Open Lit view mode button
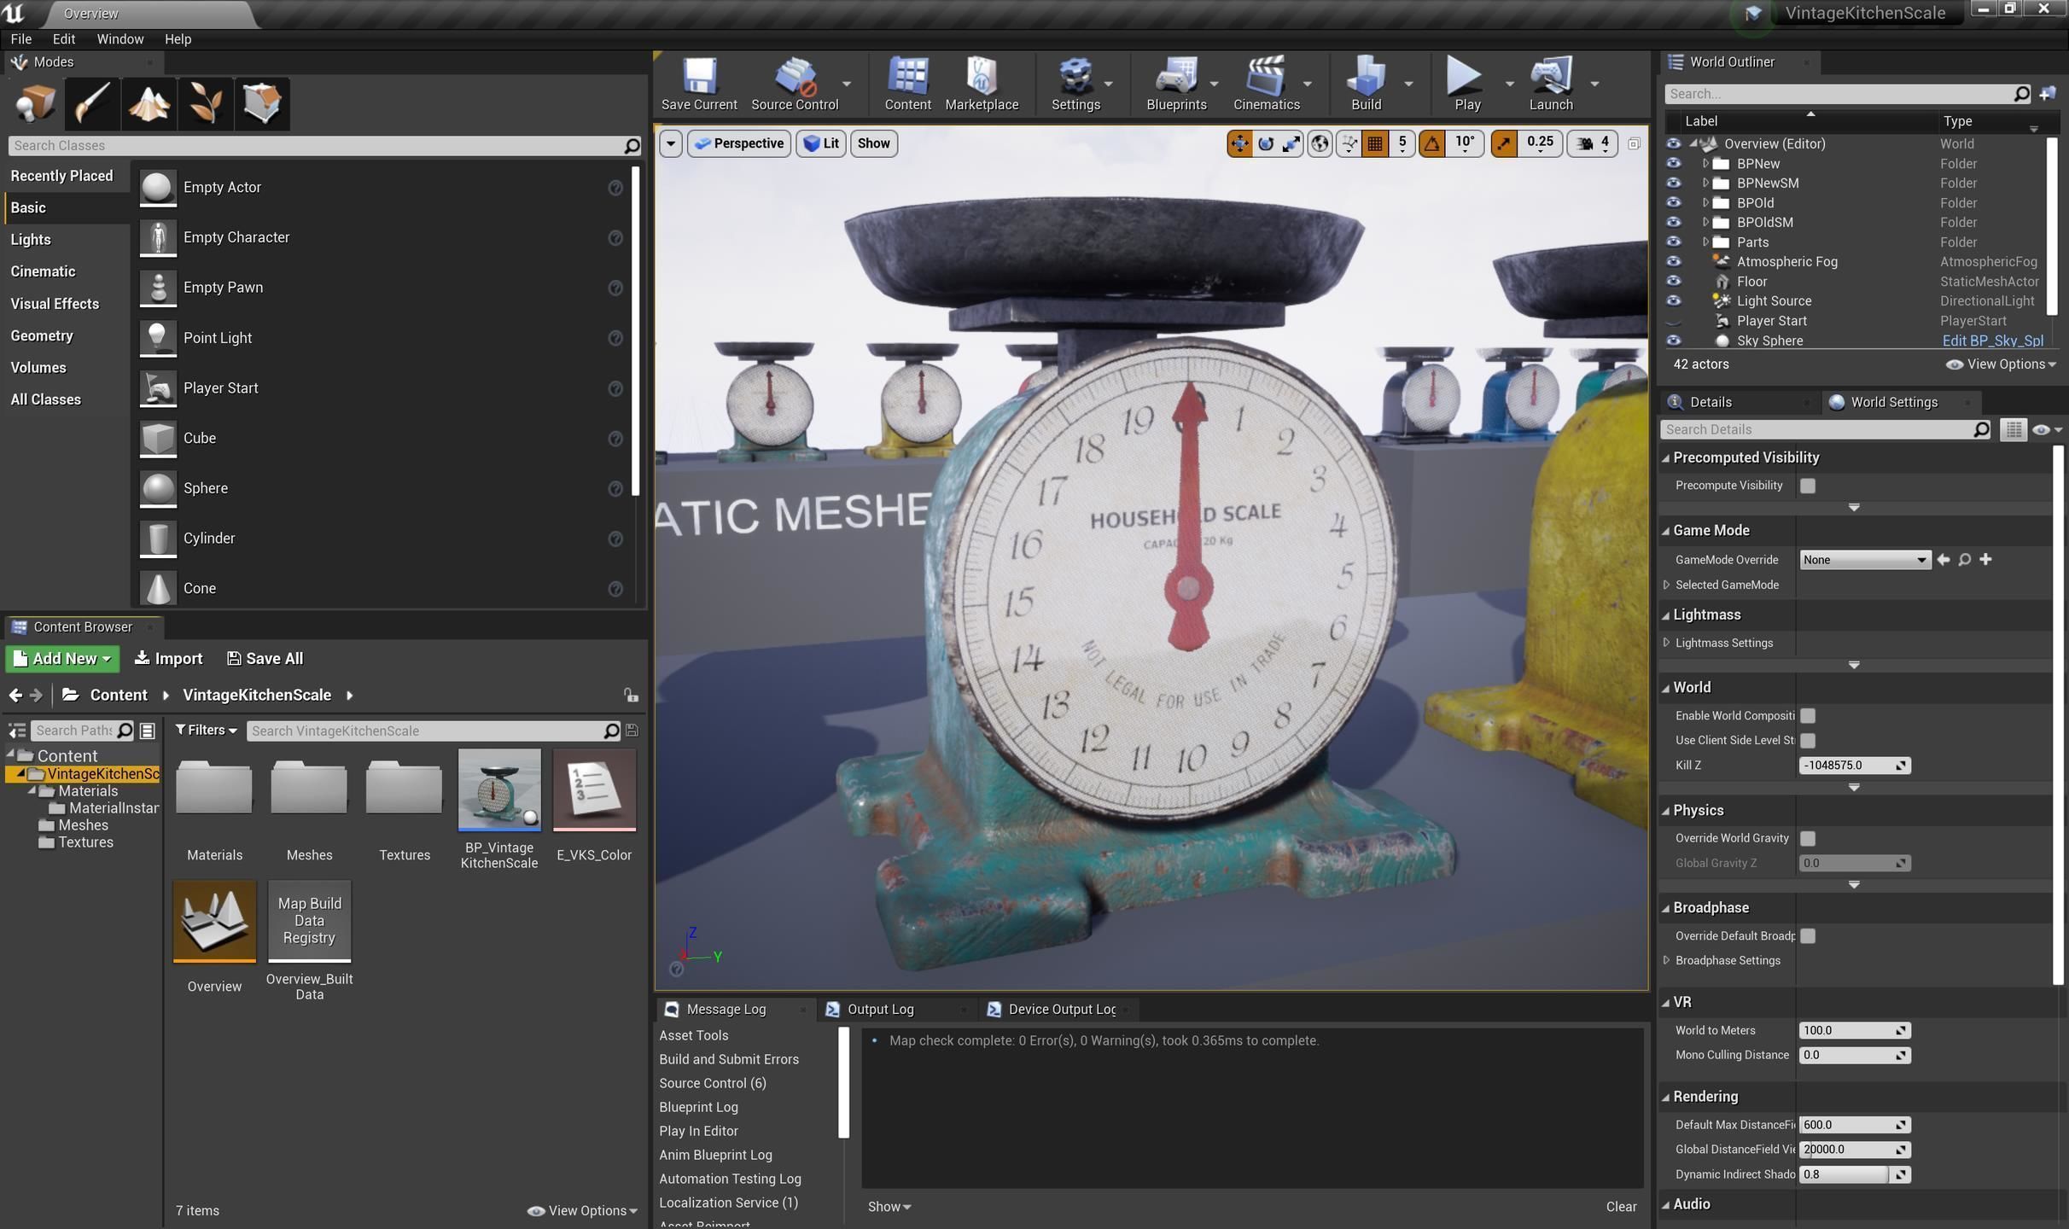The height and width of the screenshot is (1229, 2069). (821, 143)
